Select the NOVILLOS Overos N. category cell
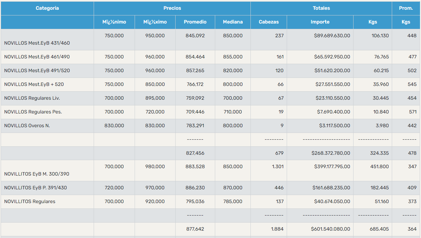This screenshot has width=421, height=238. coord(27,126)
